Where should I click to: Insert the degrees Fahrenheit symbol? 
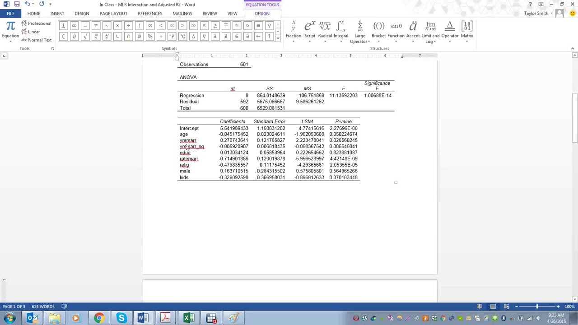[x=172, y=37]
